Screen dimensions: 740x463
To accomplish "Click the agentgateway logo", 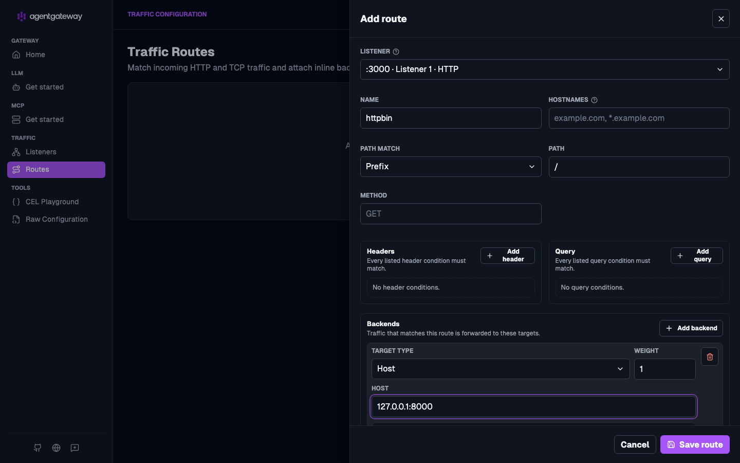I will [49, 16].
